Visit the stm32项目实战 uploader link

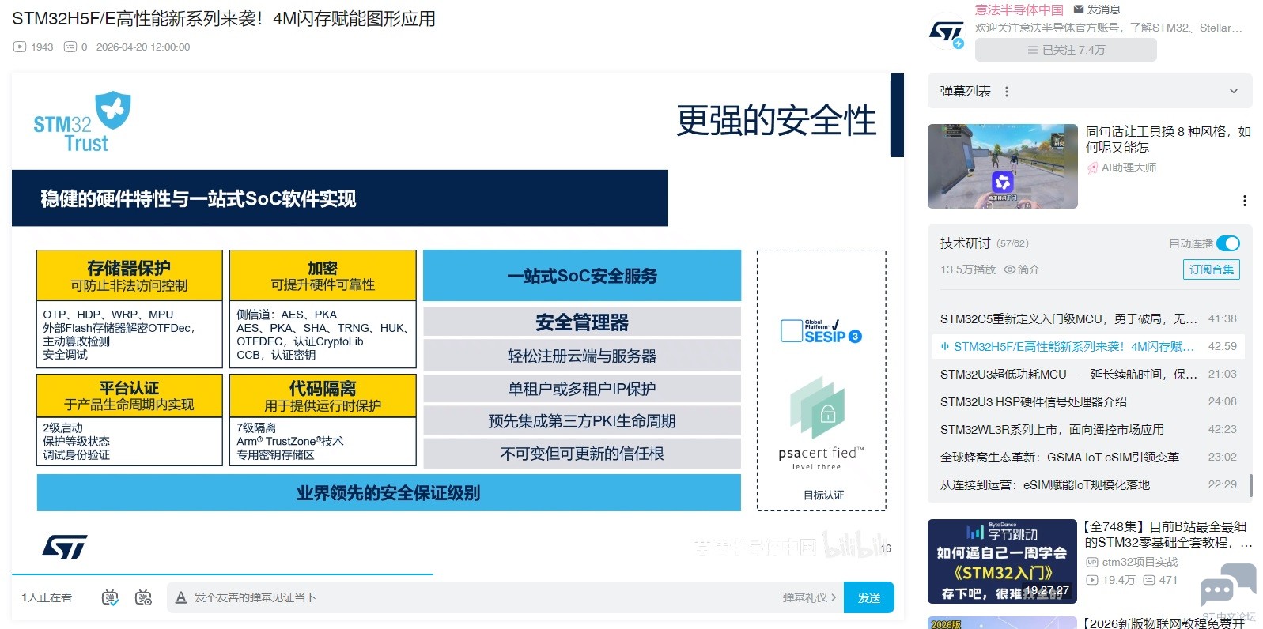(x=1133, y=562)
